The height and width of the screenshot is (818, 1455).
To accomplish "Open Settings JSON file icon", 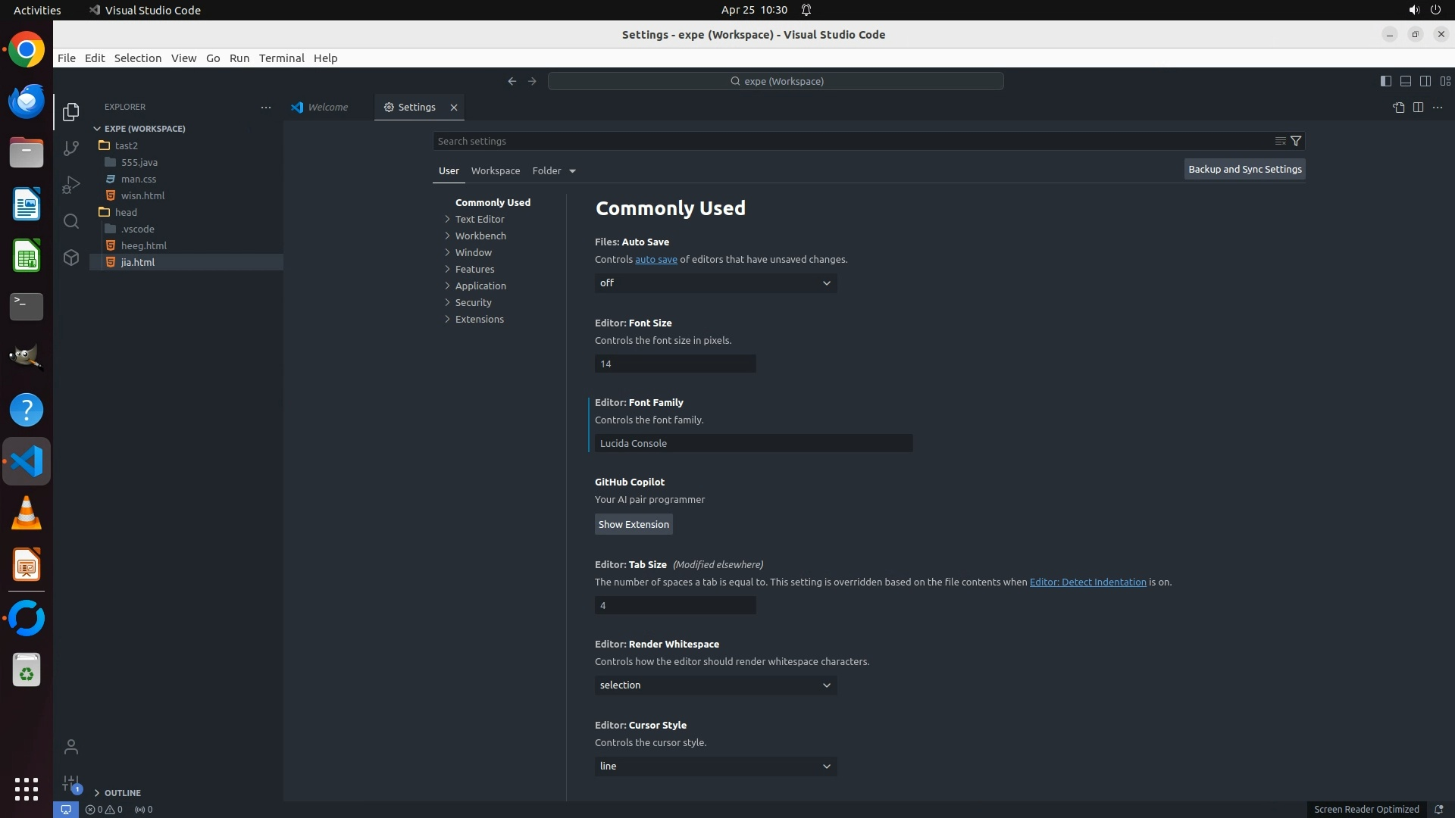I will 1398,108.
